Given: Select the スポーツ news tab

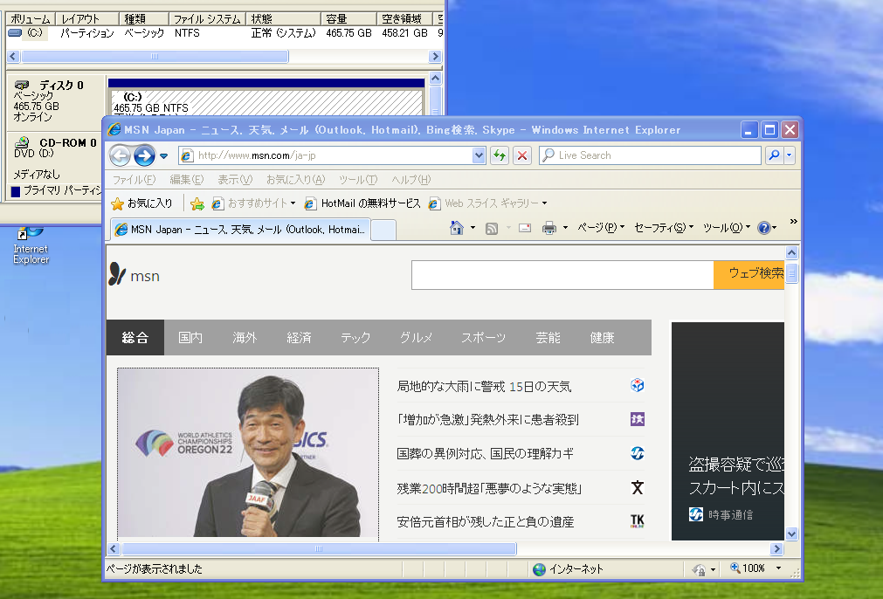Looking at the screenshot, I should (483, 337).
